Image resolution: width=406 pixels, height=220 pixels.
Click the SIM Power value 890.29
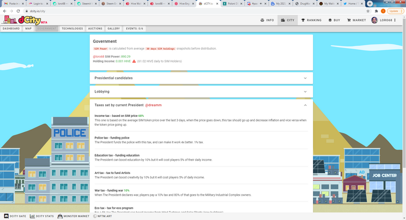(126, 57)
